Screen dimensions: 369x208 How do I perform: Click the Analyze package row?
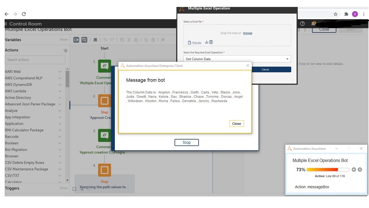(x=33, y=111)
